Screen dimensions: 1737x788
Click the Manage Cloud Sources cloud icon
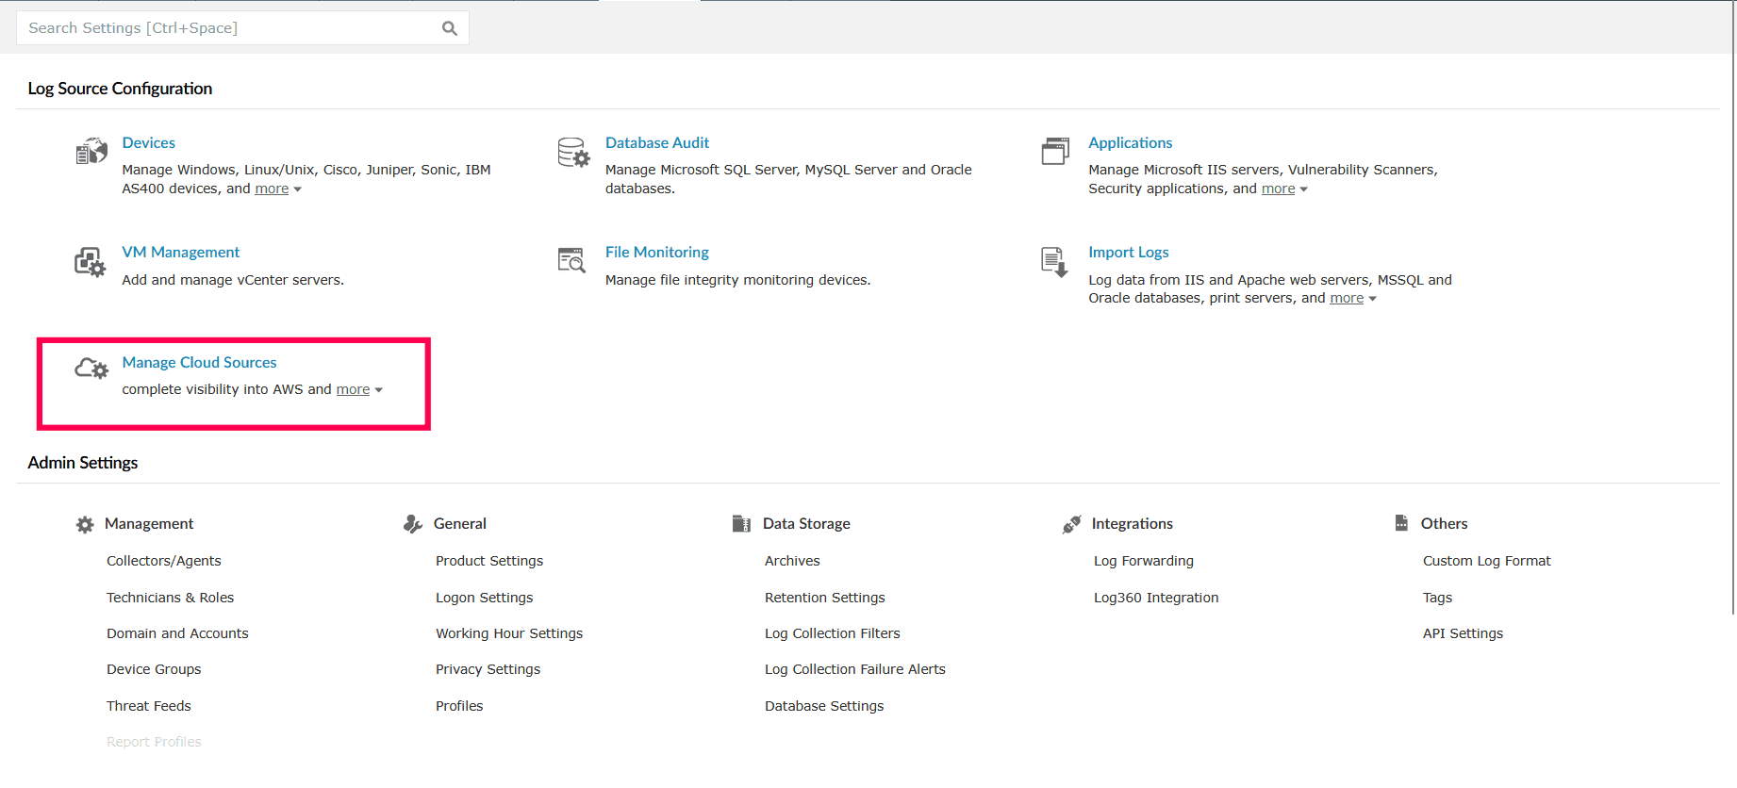(x=91, y=369)
